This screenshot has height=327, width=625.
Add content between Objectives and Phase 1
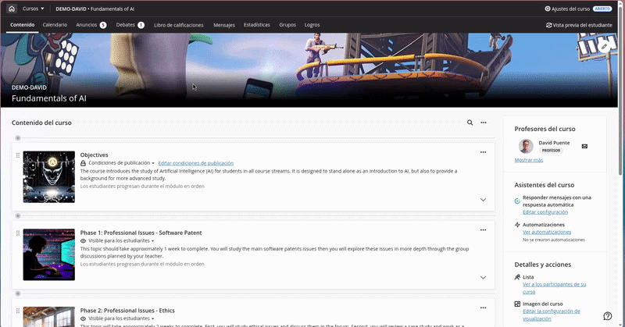coord(18,215)
